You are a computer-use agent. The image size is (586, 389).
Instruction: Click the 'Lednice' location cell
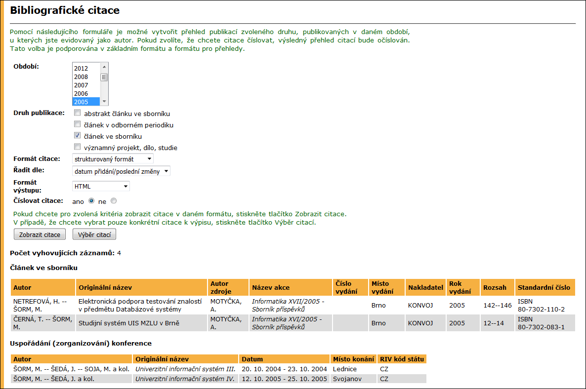[354, 369]
